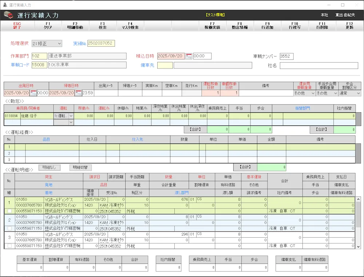Click down arrow of 運転明細 scrollbar
This screenshot has width=364, height=277.
point(358,247)
